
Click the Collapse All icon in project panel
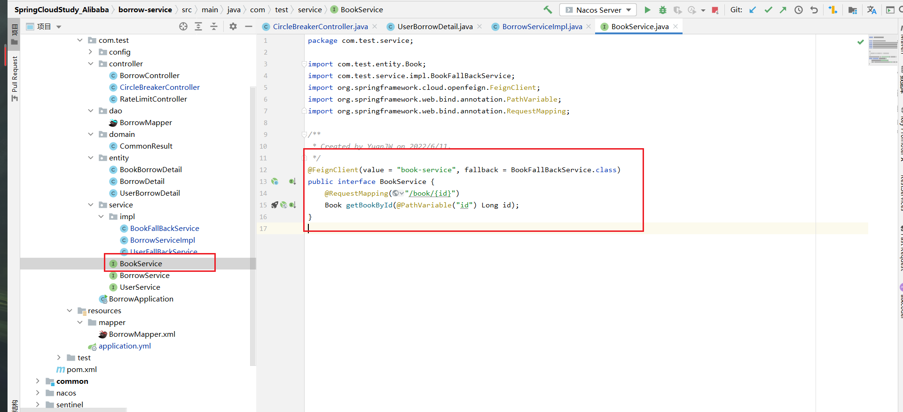click(214, 26)
